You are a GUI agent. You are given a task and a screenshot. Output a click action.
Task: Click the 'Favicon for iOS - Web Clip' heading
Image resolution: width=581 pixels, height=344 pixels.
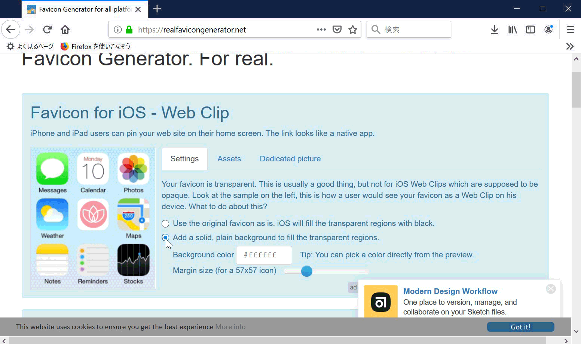click(130, 113)
